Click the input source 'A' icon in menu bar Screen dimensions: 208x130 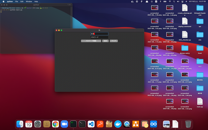point(156,2)
